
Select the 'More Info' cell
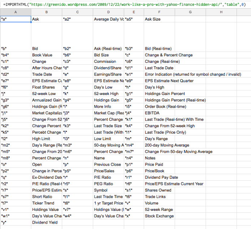108,107
